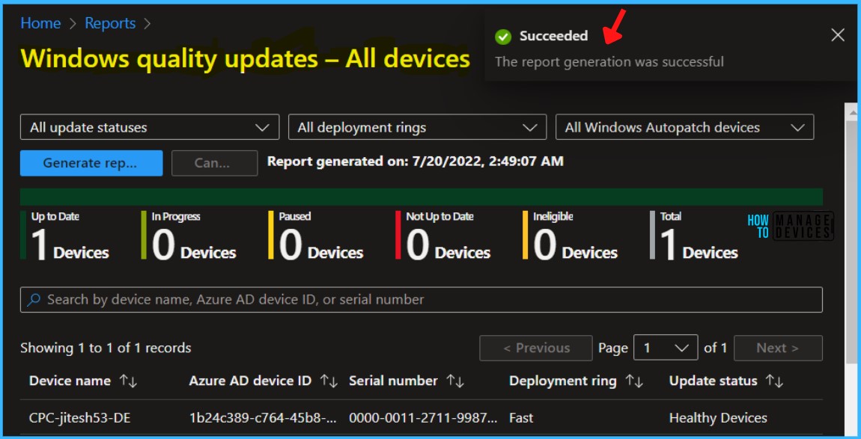The height and width of the screenshot is (439, 861).
Task: Open the All deployment rings dropdown
Action: (x=417, y=127)
